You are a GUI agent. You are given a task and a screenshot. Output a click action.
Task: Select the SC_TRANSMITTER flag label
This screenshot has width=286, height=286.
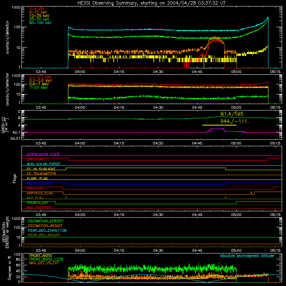(x=41, y=174)
